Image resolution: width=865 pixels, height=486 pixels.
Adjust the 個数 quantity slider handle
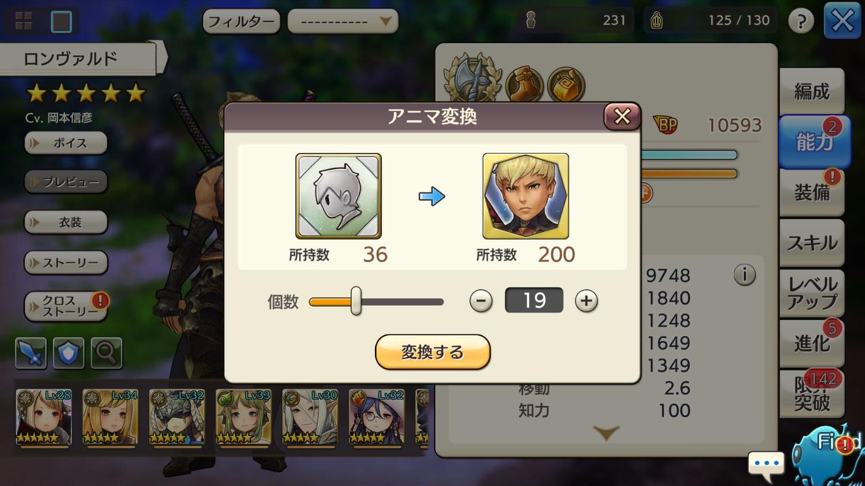coord(356,301)
